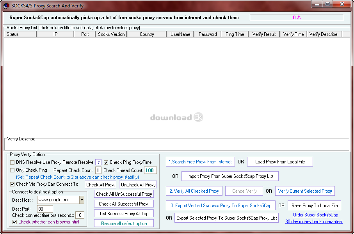Enable Only Check Ping option

(x=12, y=170)
